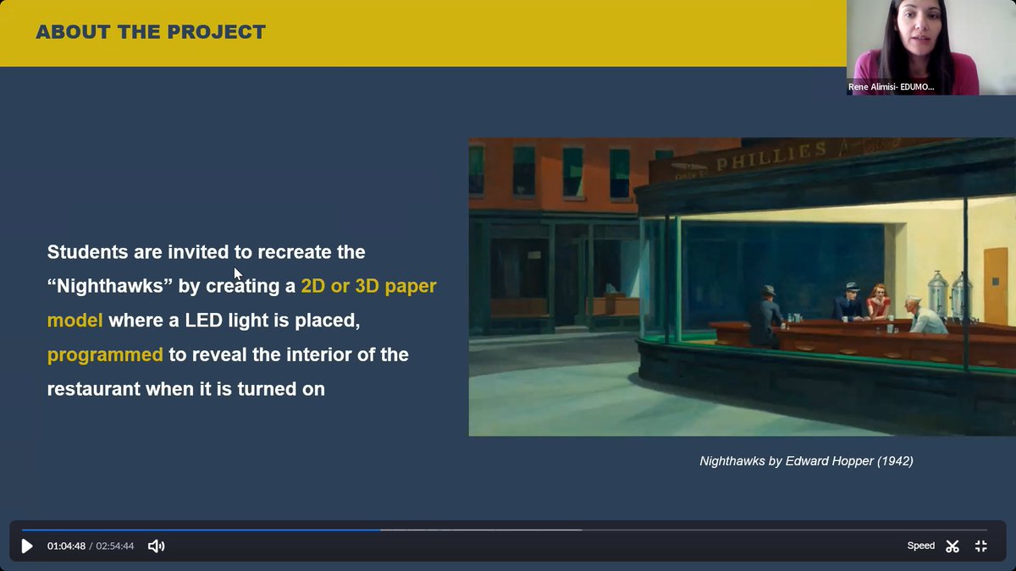Image resolution: width=1016 pixels, height=571 pixels.
Task: Click the highlighted word 'programmed'
Action: [x=105, y=355]
